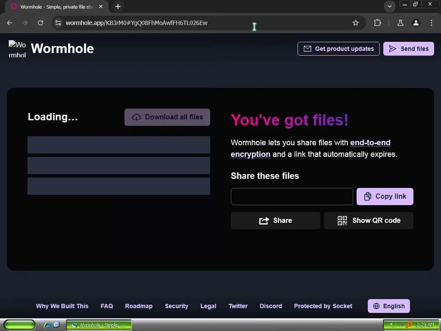Click the browser forward arrow
Image resolution: width=441 pixels, height=331 pixels.
point(25,23)
